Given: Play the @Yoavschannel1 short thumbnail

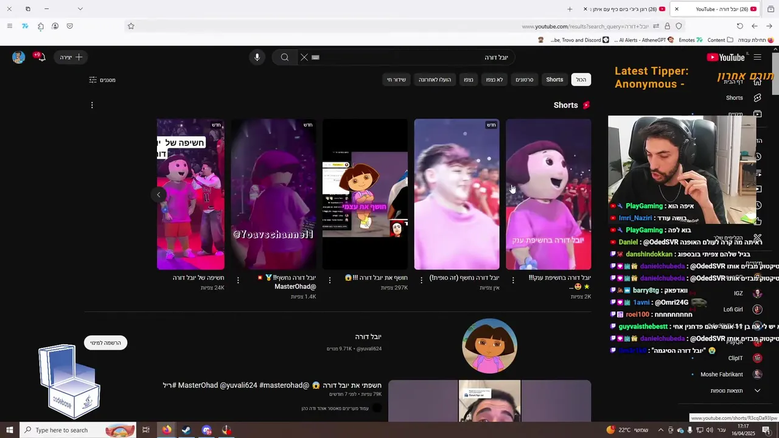Looking at the screenshot, I should pos(273,194).
